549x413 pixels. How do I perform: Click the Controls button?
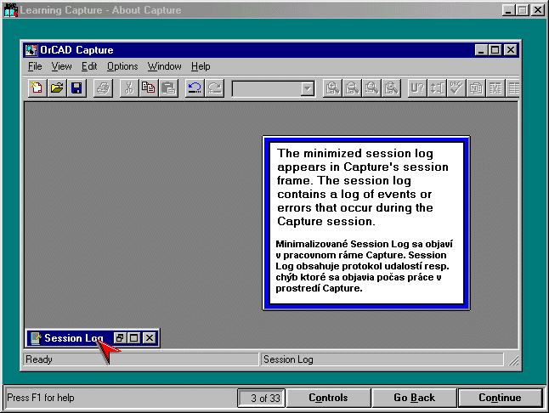click(328, 398)
